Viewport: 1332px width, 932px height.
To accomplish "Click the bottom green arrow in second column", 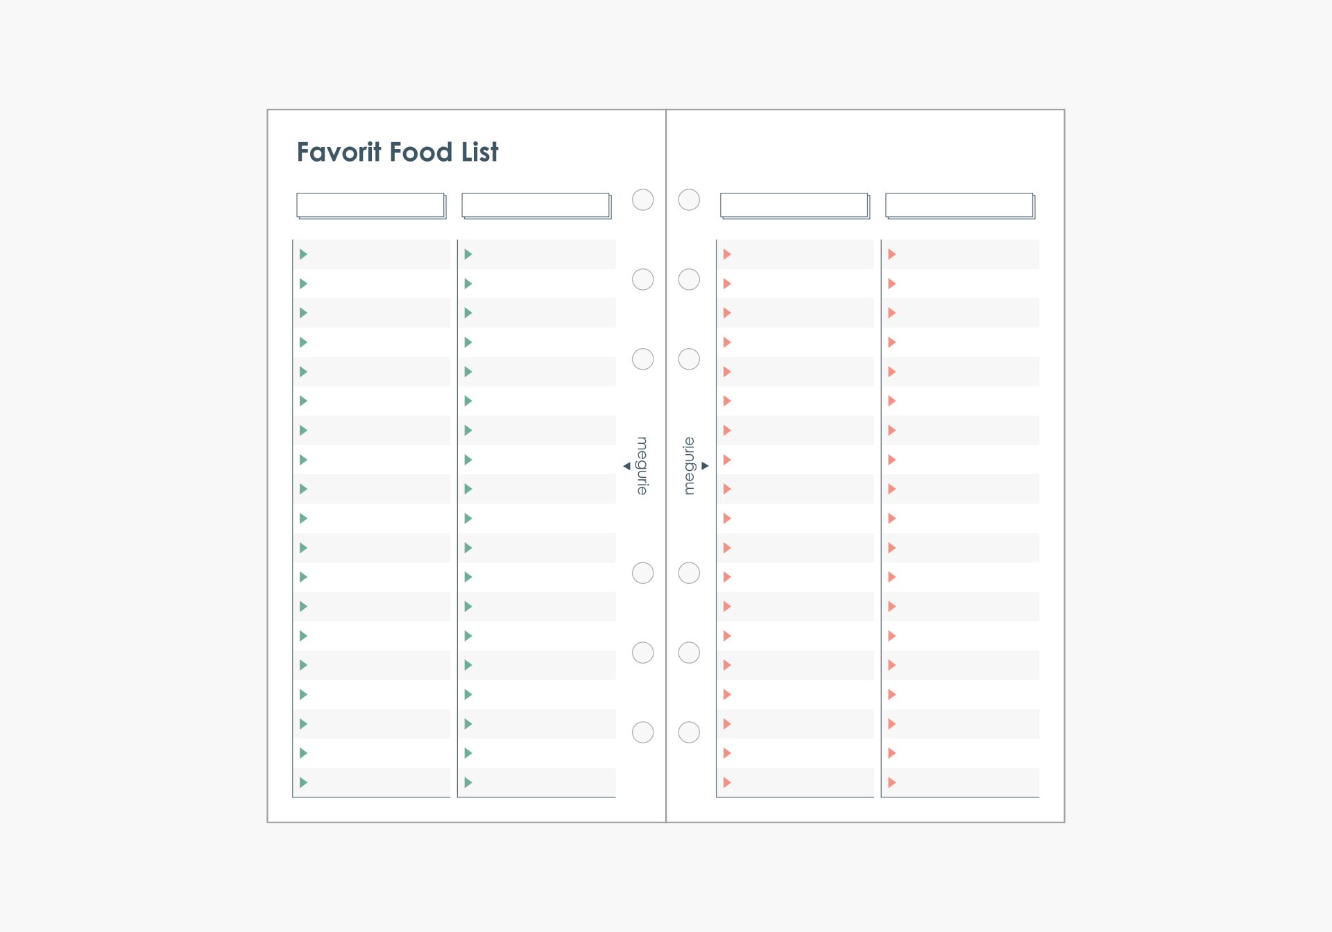I will 468,782.
